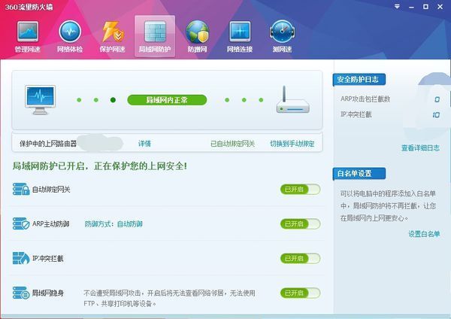Open the title bar dropdown menu icon

coord(397,6)
